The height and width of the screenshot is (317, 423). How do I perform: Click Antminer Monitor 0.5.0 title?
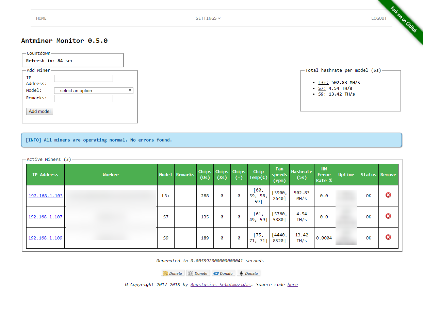(64, 41)
